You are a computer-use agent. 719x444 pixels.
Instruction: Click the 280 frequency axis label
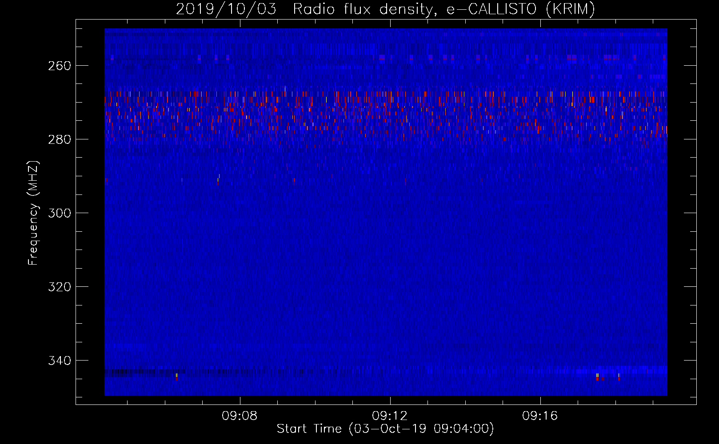(x=60, y=139)
